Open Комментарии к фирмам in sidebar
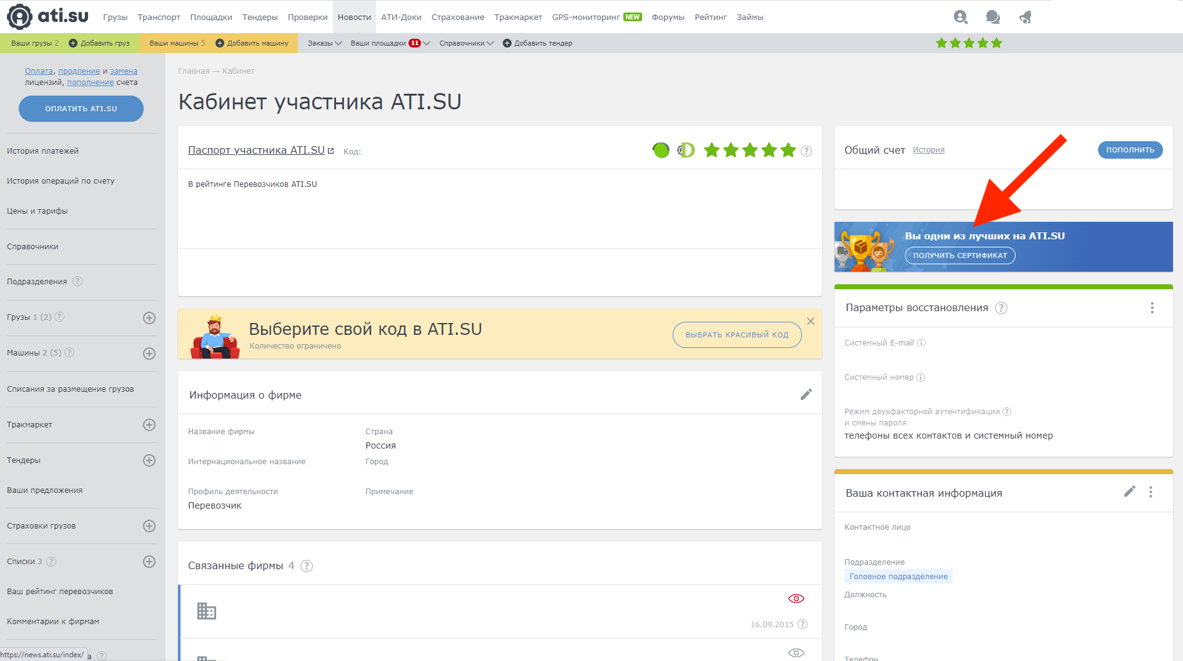The width and height of the screenshot is (1183, 661). [x=53, y=622]
